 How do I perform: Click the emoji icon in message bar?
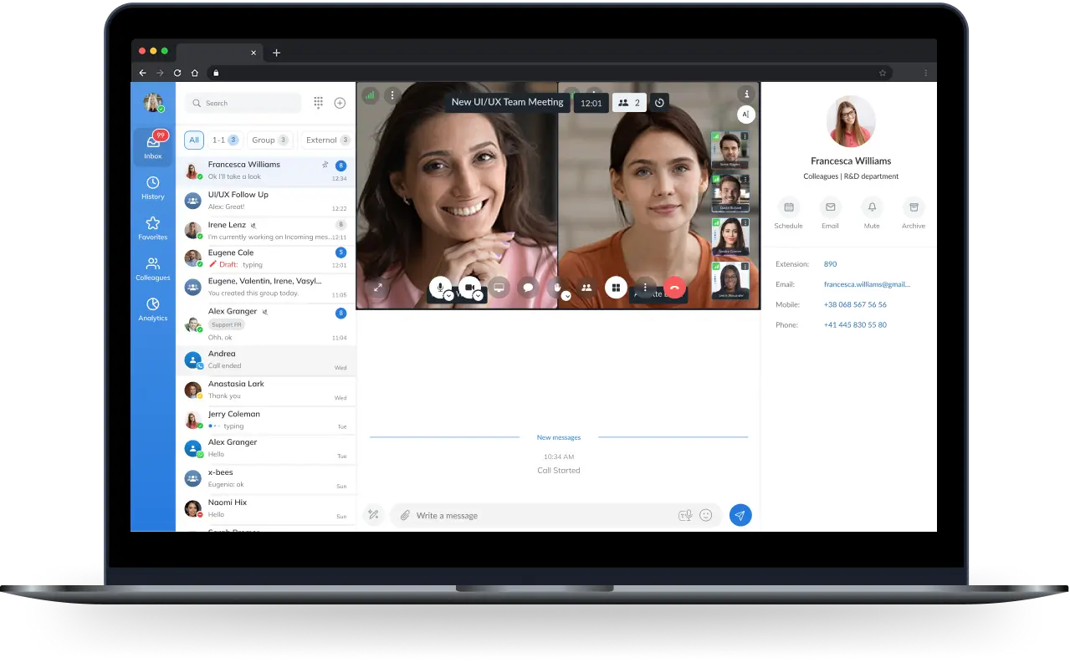pos(705,516)
